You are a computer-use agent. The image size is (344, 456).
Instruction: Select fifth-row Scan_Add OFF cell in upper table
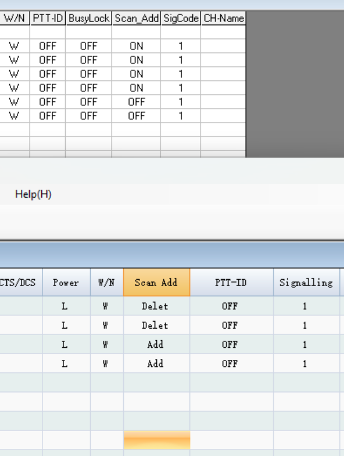pyautogui.click(x=136, y=102)
